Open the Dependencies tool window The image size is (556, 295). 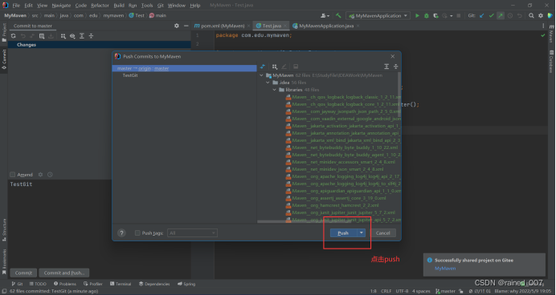tap(154, 284)
